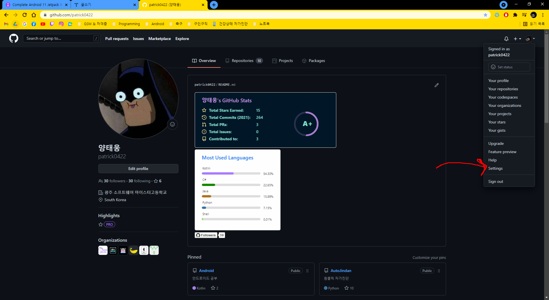View 30 following link
This screenshot has width=549, height=300.
pos(139,181)
